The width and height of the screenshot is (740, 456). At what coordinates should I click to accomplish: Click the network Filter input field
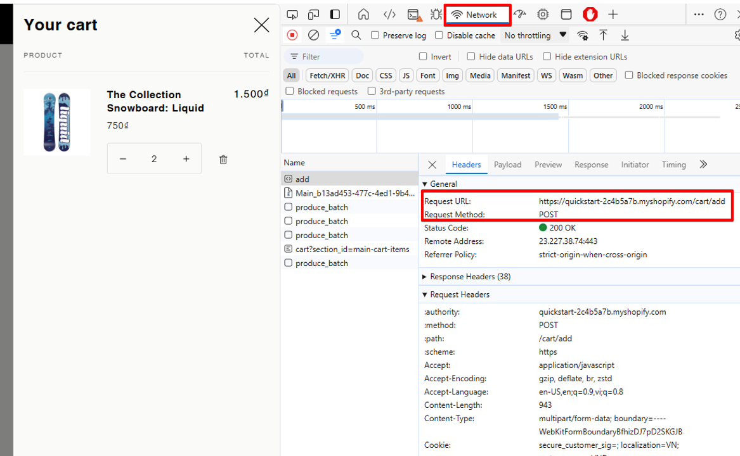pos(324,56)
